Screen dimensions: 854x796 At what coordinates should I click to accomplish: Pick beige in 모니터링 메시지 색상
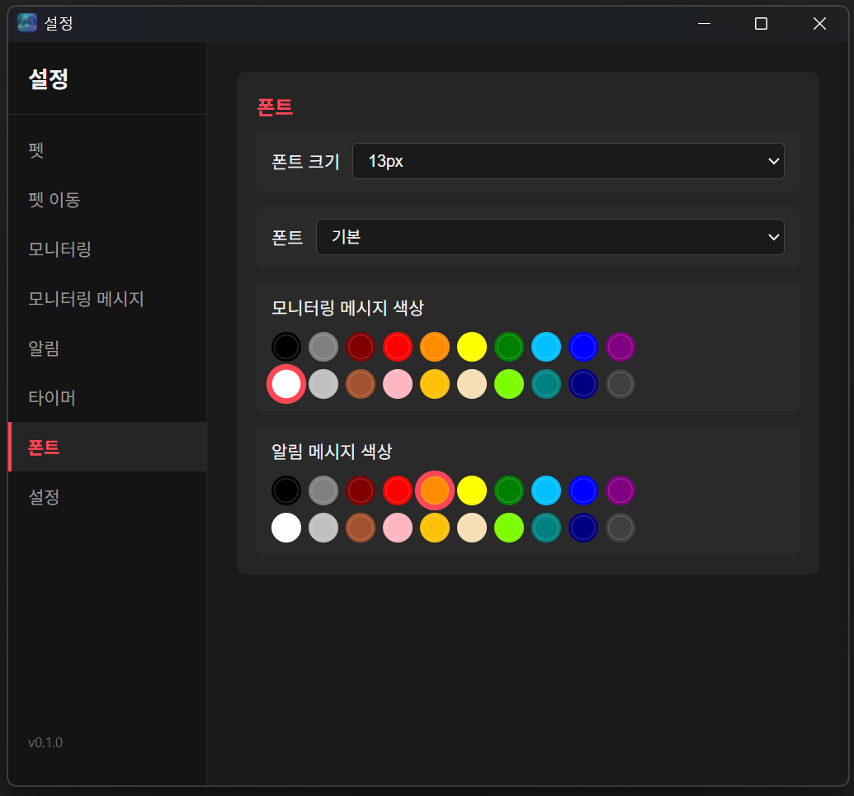click(472, 384)
